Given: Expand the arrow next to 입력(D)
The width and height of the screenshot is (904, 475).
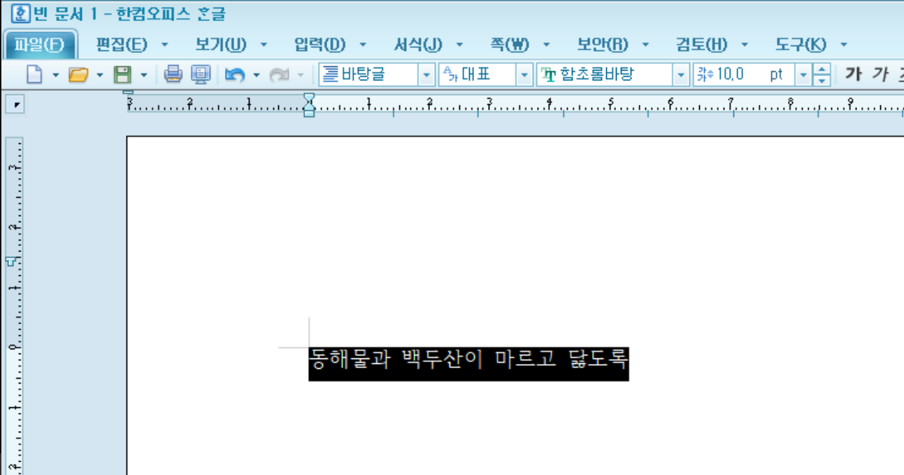Looking at the screenshot, I should 363,45.
